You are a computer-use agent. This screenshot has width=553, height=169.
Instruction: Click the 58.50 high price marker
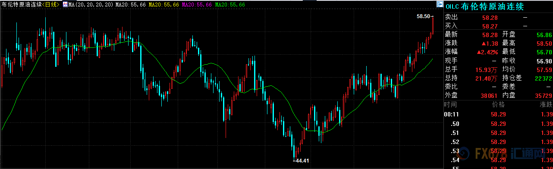pyautogui.click(x=423, y=16)
